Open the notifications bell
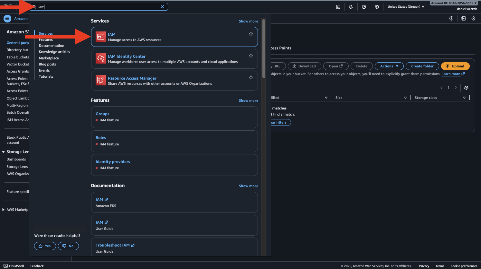The height and width of the screenshot is (269, 481). click(351, 7)
